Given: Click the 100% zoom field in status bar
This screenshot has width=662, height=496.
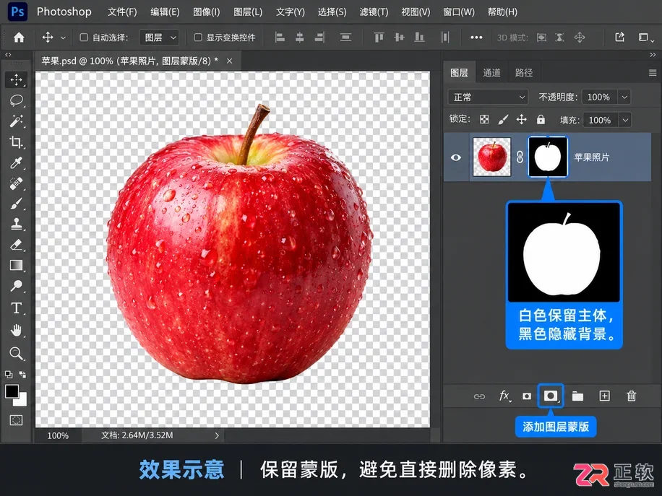Looking at the screenshot, I should point(58,435).
